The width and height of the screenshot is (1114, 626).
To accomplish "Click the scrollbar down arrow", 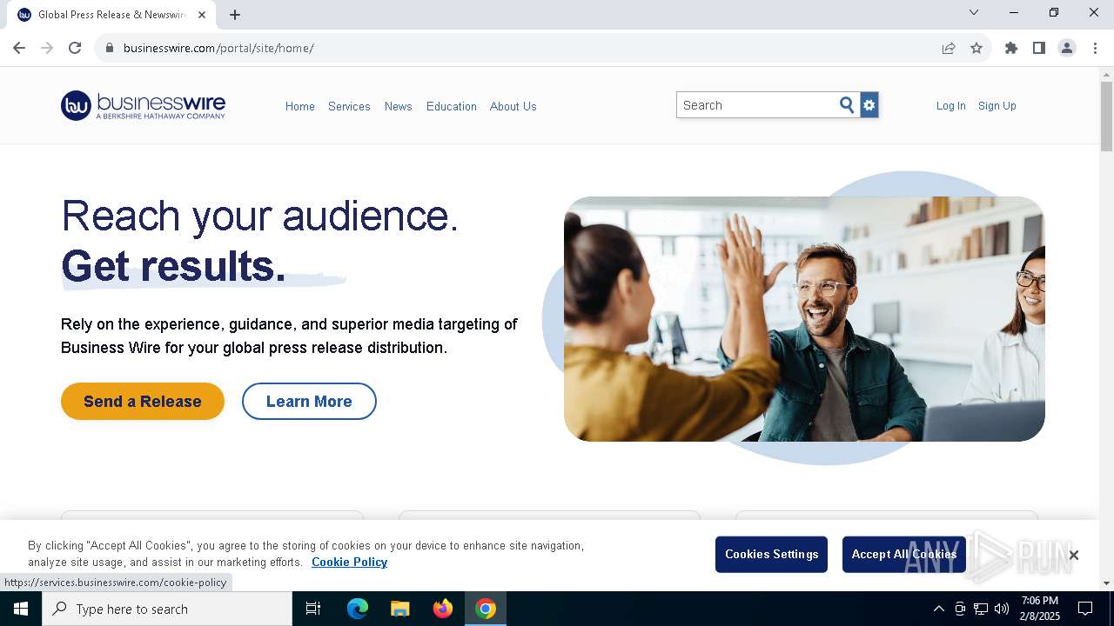I will 1107,583.
